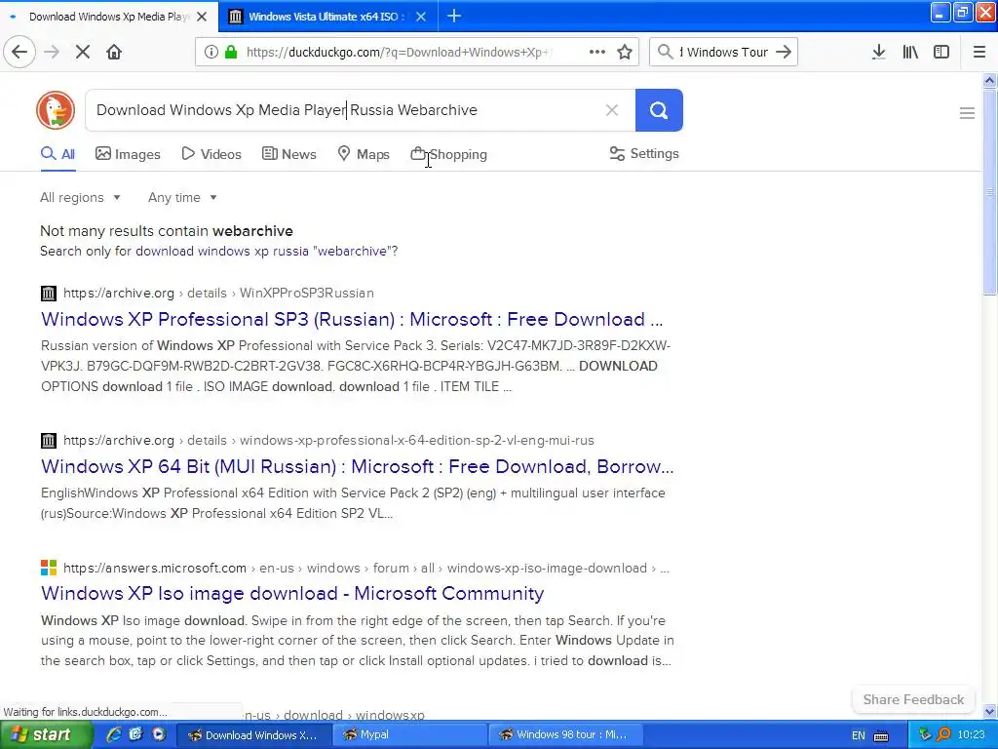Show Maps search results
The width and height of the screenshot is (998, 749).
coord(364,154)
